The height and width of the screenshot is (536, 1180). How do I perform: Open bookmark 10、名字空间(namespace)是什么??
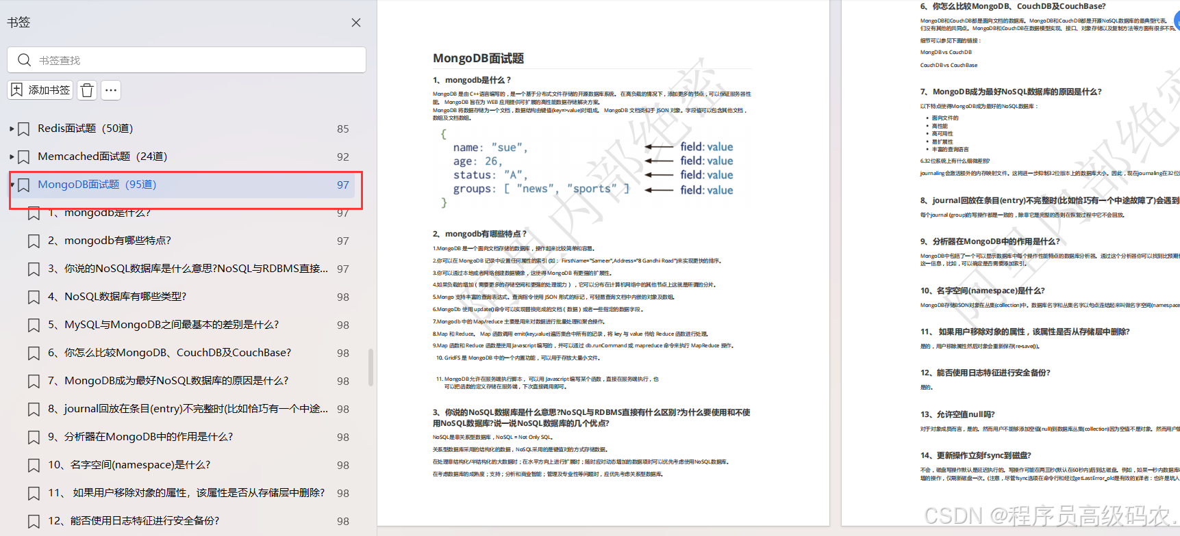129,465
